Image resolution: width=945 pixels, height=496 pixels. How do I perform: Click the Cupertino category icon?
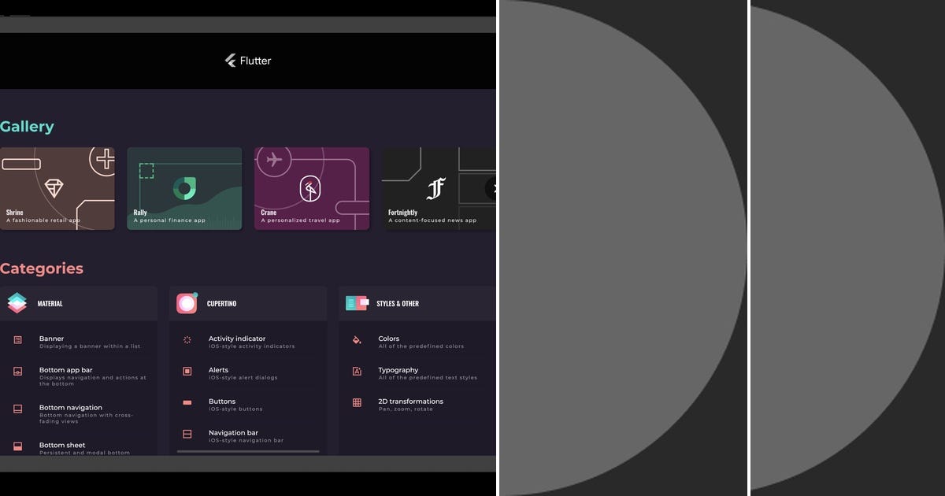pyautogui.click(x=187, y=303)
